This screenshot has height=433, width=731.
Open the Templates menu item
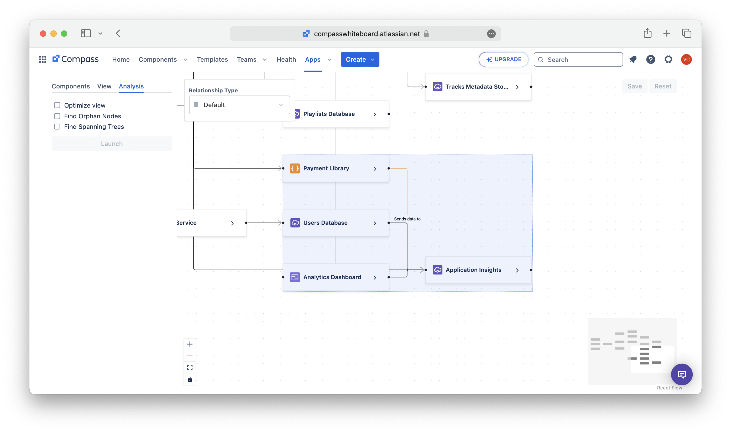coord(212,60)
